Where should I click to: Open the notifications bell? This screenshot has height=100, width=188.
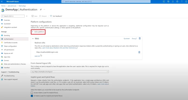(x=173, y=2)
